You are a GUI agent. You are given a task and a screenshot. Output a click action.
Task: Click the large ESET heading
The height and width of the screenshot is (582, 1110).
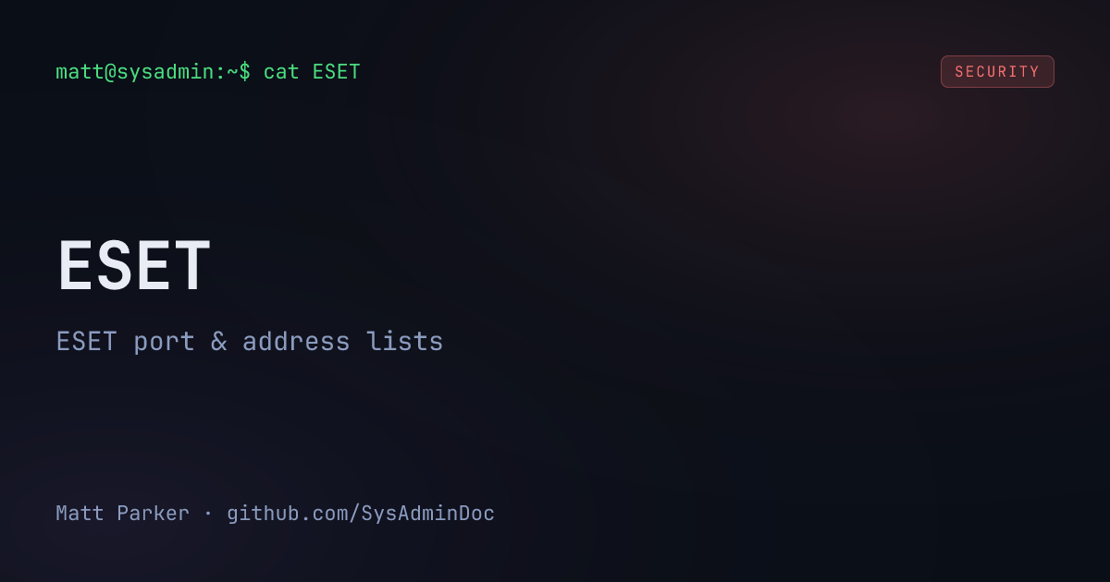pos(135,267)
